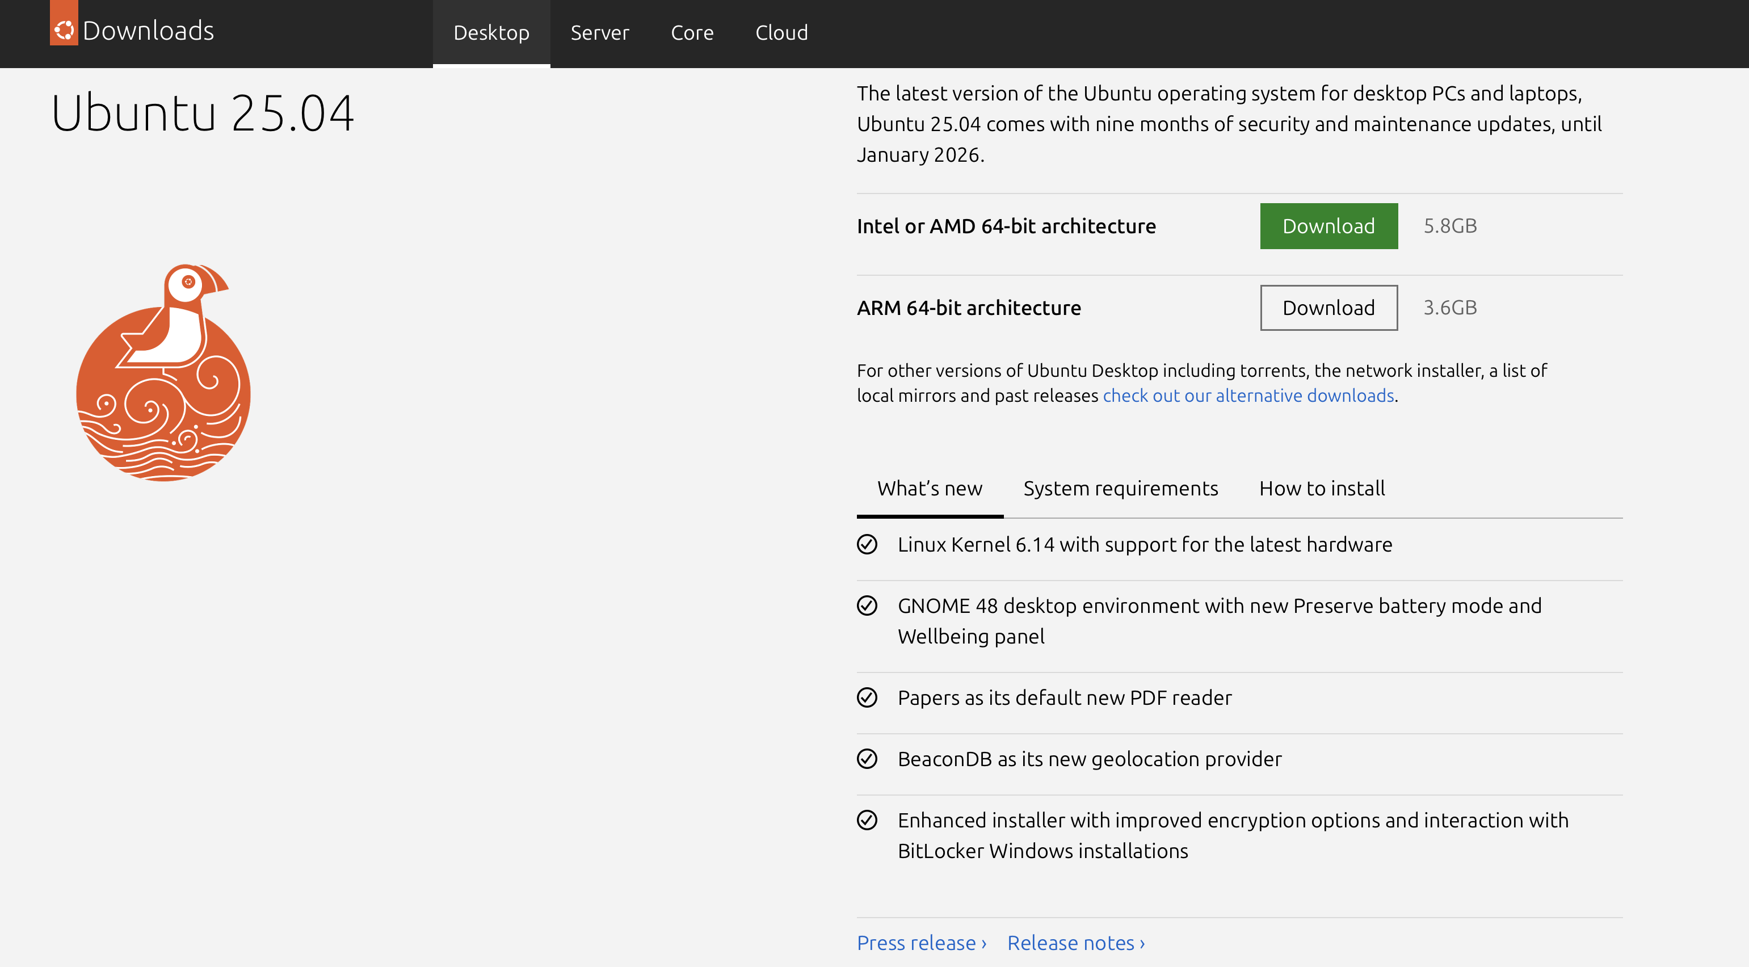This screenshot has height=967, width=1749.
Task: Click checkmark icon beside Enhanced installer item
Action: [x=867, y=821]
